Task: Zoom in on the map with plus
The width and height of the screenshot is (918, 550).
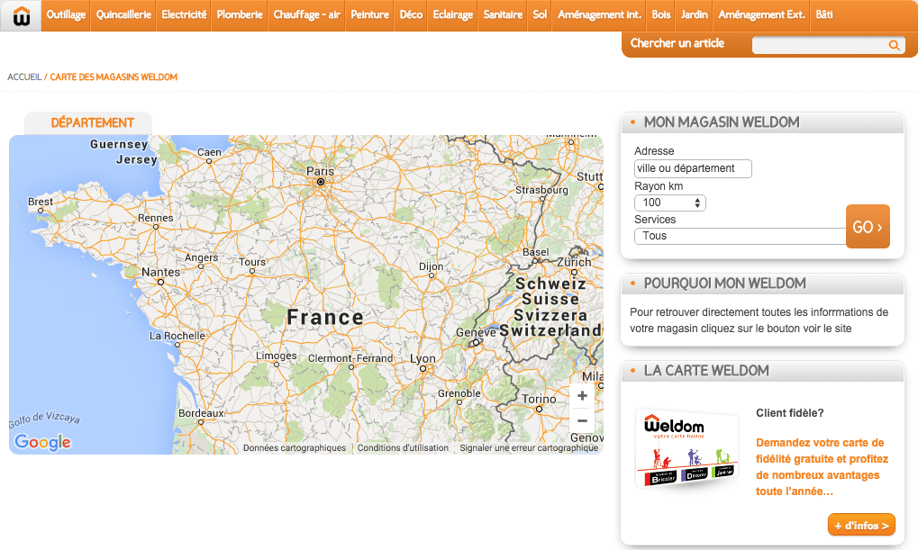Action: [x=582, y=395]
